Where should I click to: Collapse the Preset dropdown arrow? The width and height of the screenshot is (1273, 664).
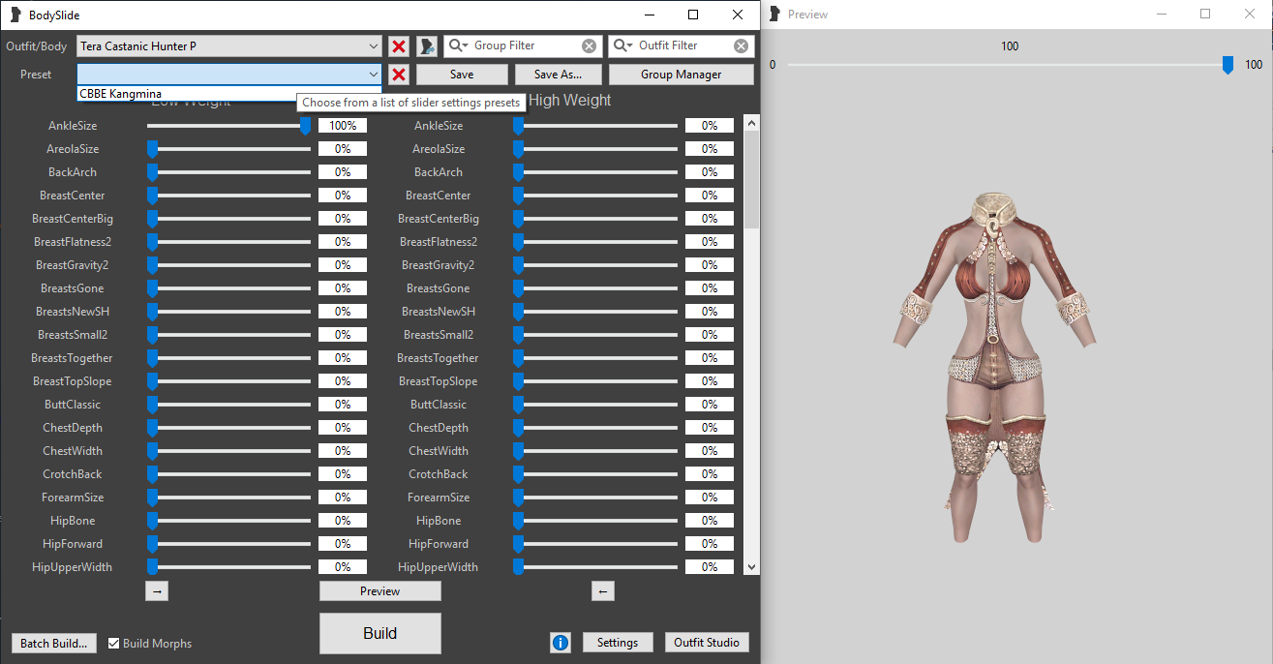click(x=374, y=75)
